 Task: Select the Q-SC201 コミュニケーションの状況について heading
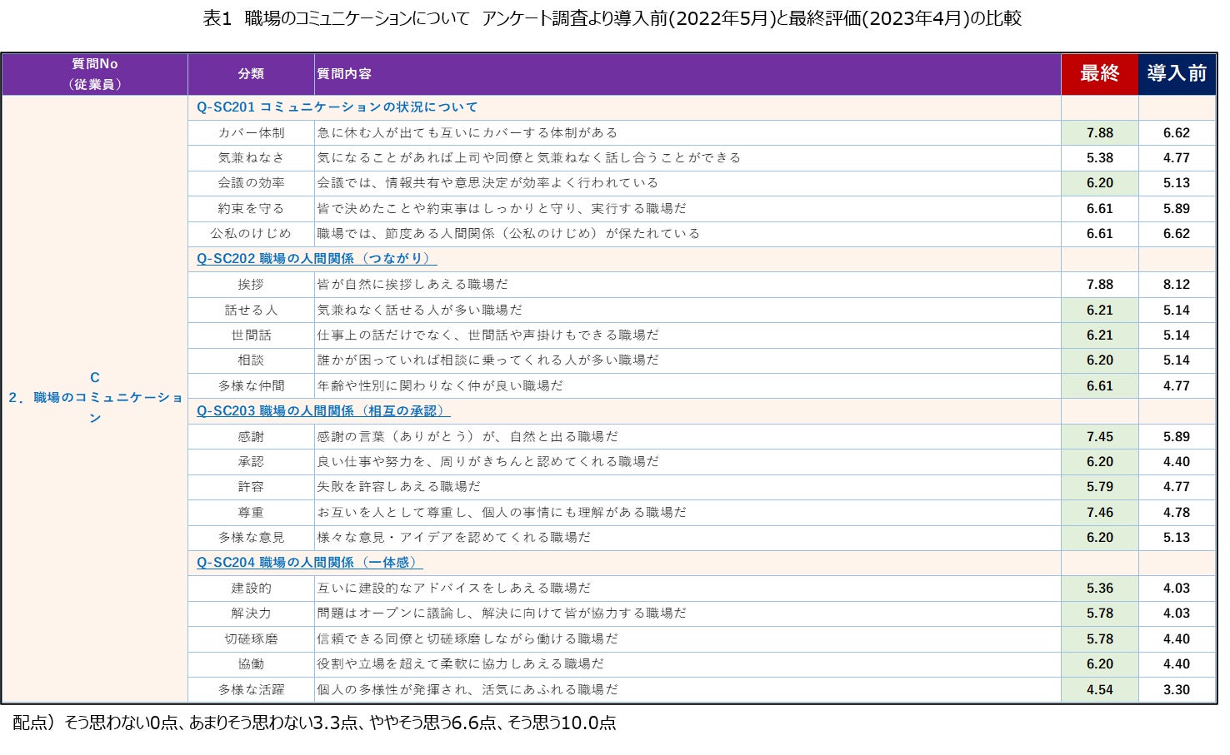coord(337,107)
